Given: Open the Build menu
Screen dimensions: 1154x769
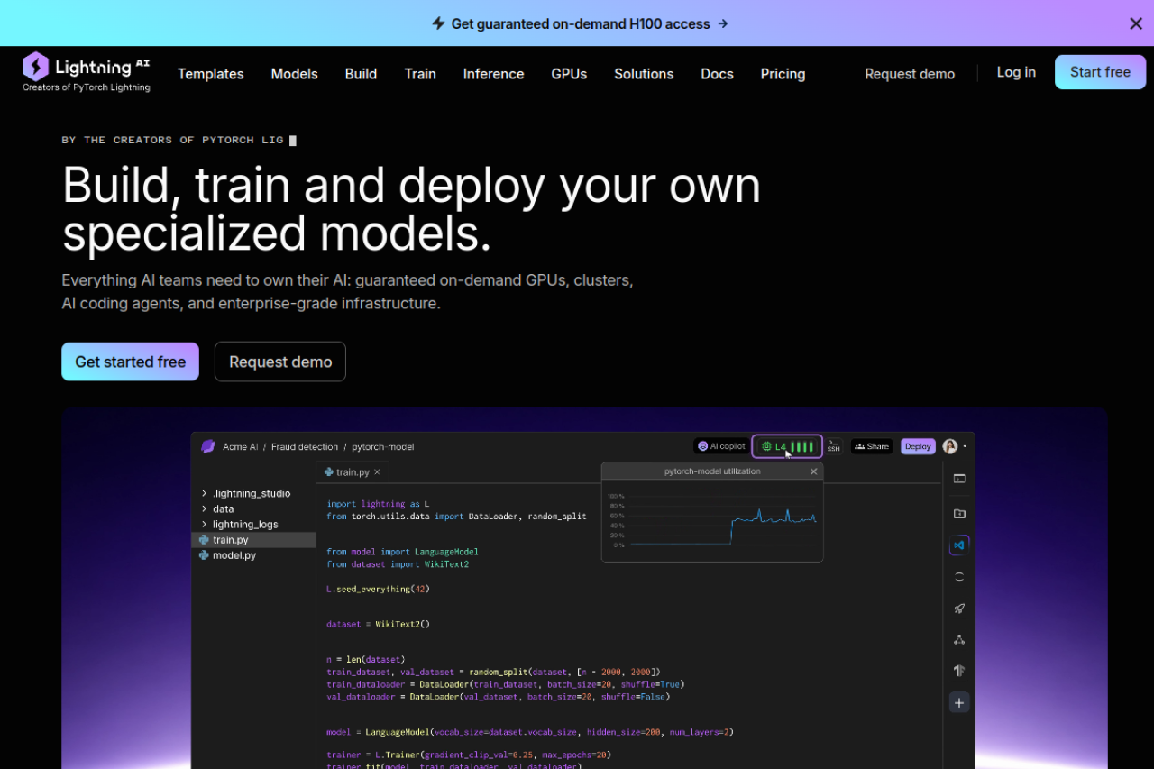Looking at the screenshot, I should [361, 74].
